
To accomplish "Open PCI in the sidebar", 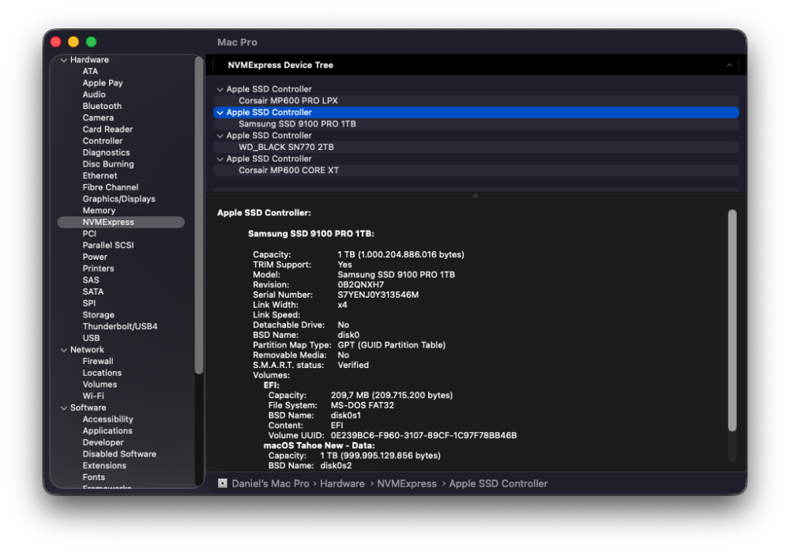I will coord(89,234).
